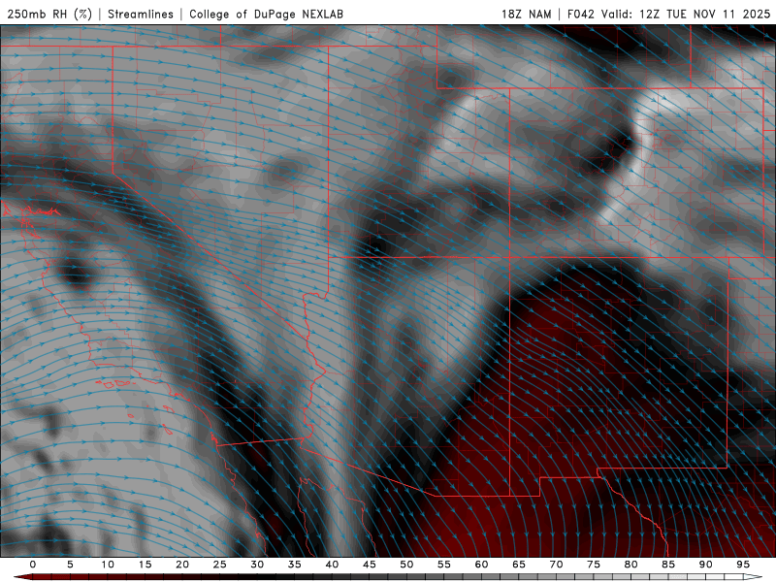Screen dimensions: 776x582
Task: Click the colorbar label "65"
Action: pyautogui.click(x=519, y=565)
